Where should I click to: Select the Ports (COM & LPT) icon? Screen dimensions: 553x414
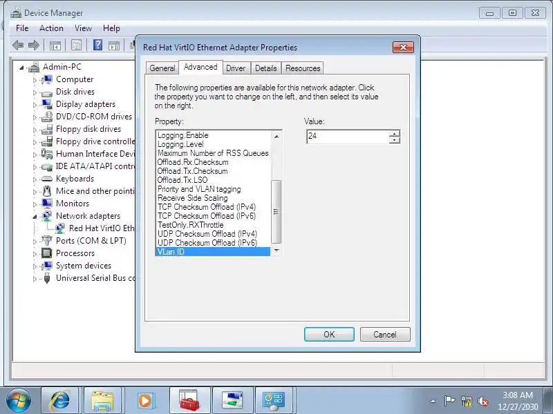tap(46, 241)
